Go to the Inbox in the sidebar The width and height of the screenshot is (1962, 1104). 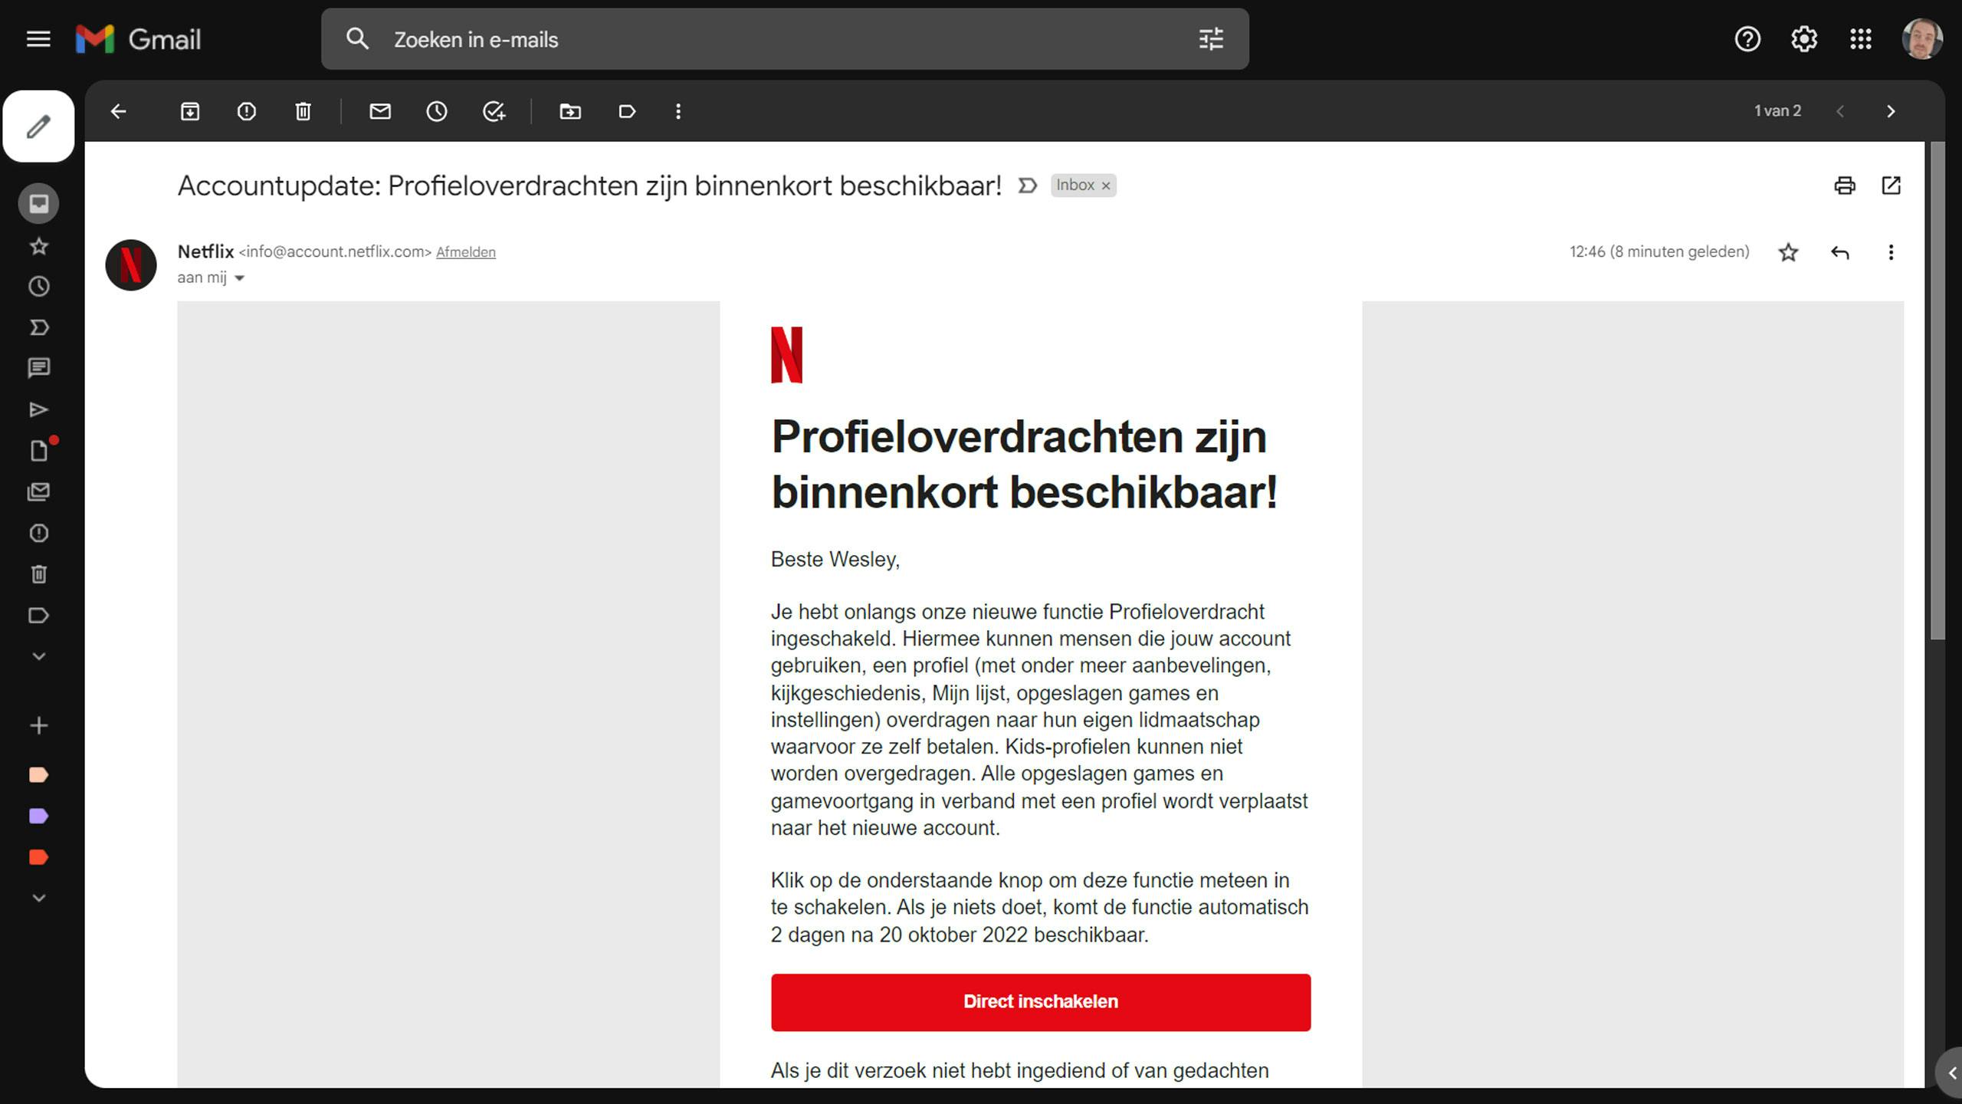click(38, 204)
